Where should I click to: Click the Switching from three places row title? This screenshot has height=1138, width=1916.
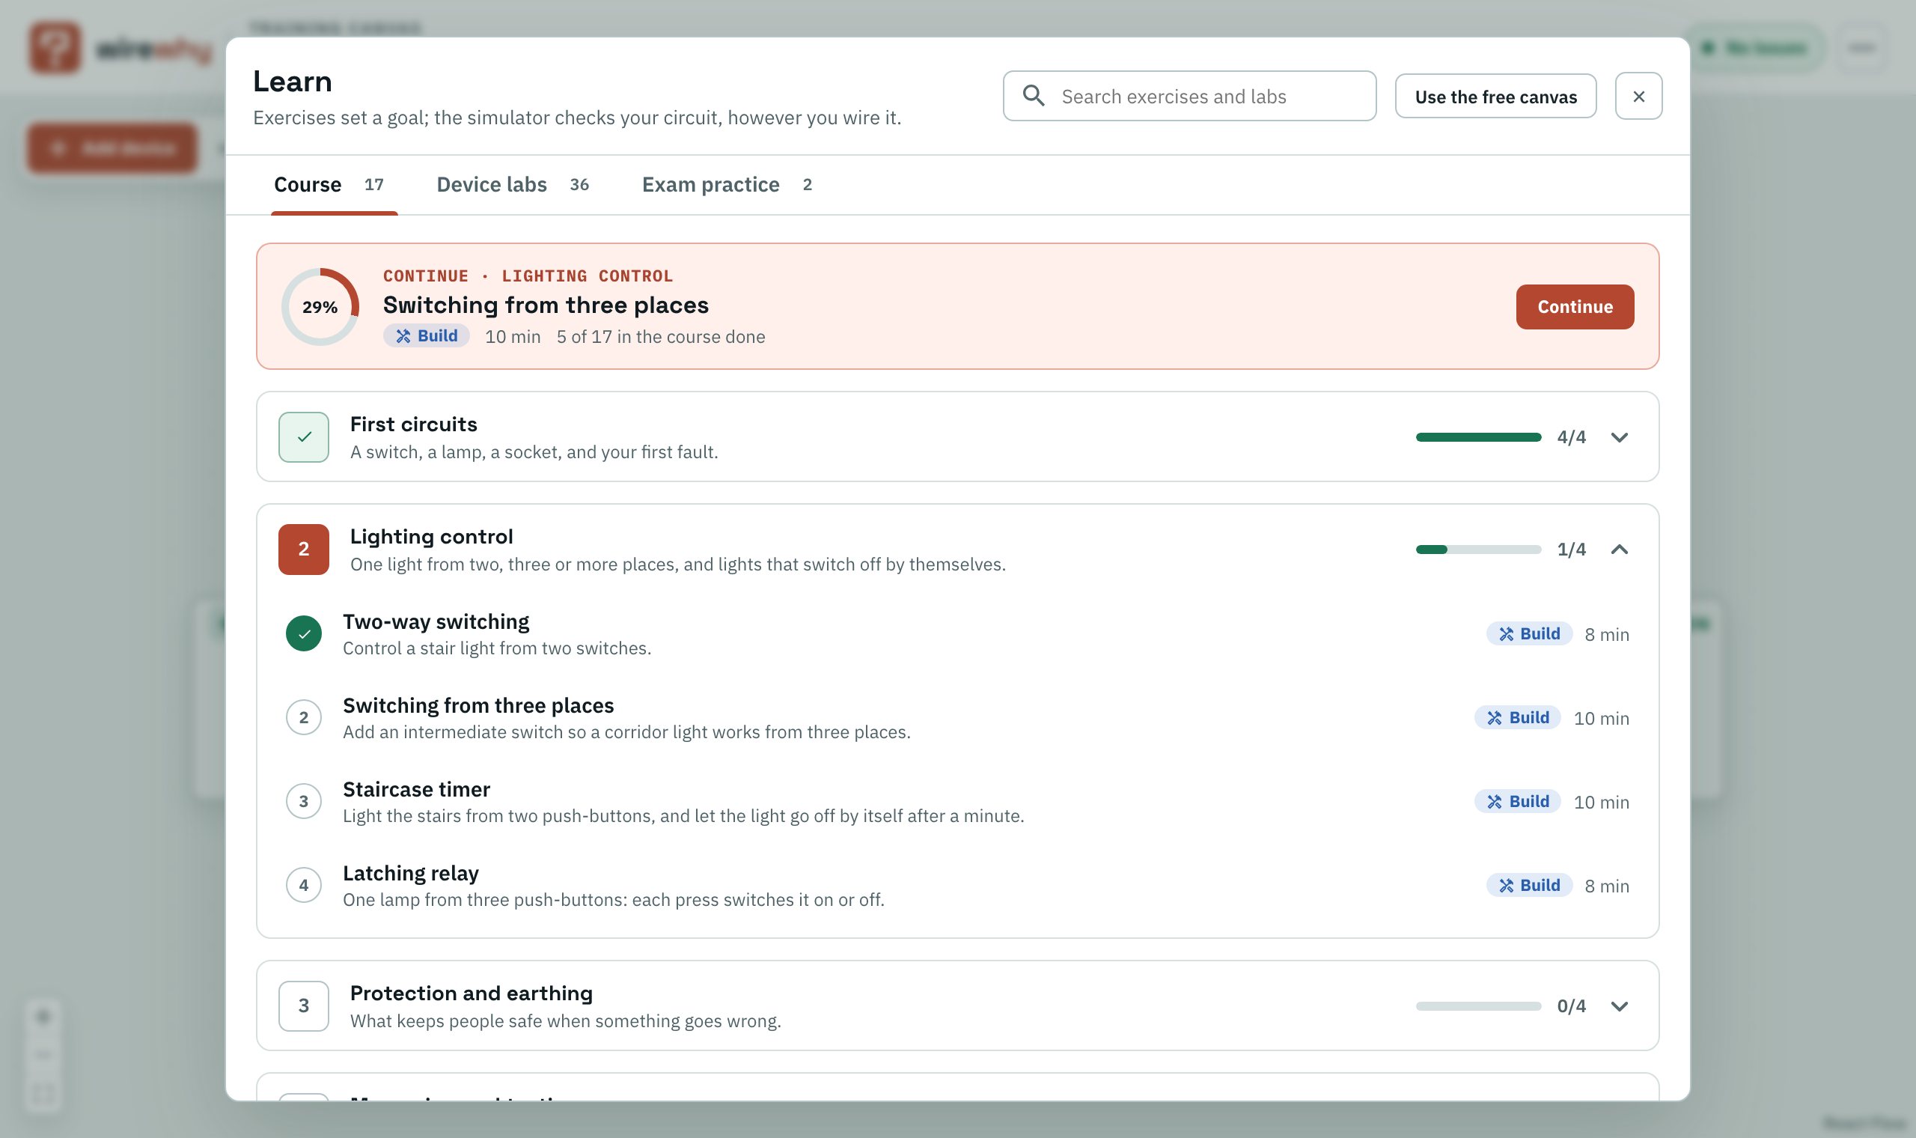(x=478, y=705)
